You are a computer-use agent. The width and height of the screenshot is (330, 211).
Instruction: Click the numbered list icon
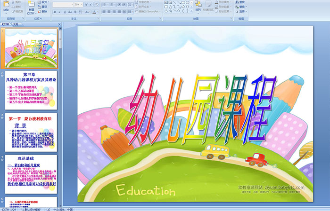pyautogui.click(x=112, y=4)
